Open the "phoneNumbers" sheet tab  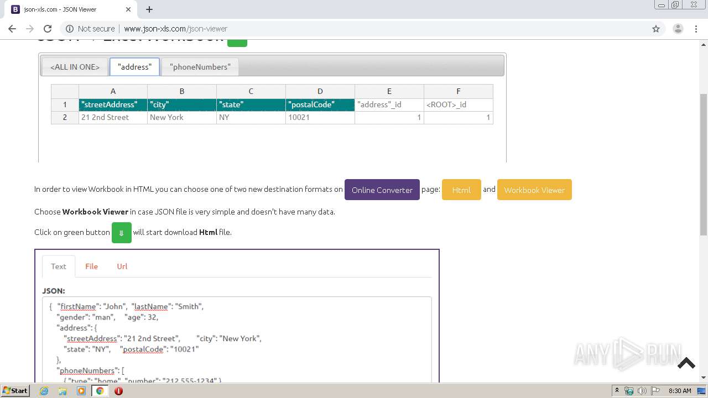coord(200,67)
